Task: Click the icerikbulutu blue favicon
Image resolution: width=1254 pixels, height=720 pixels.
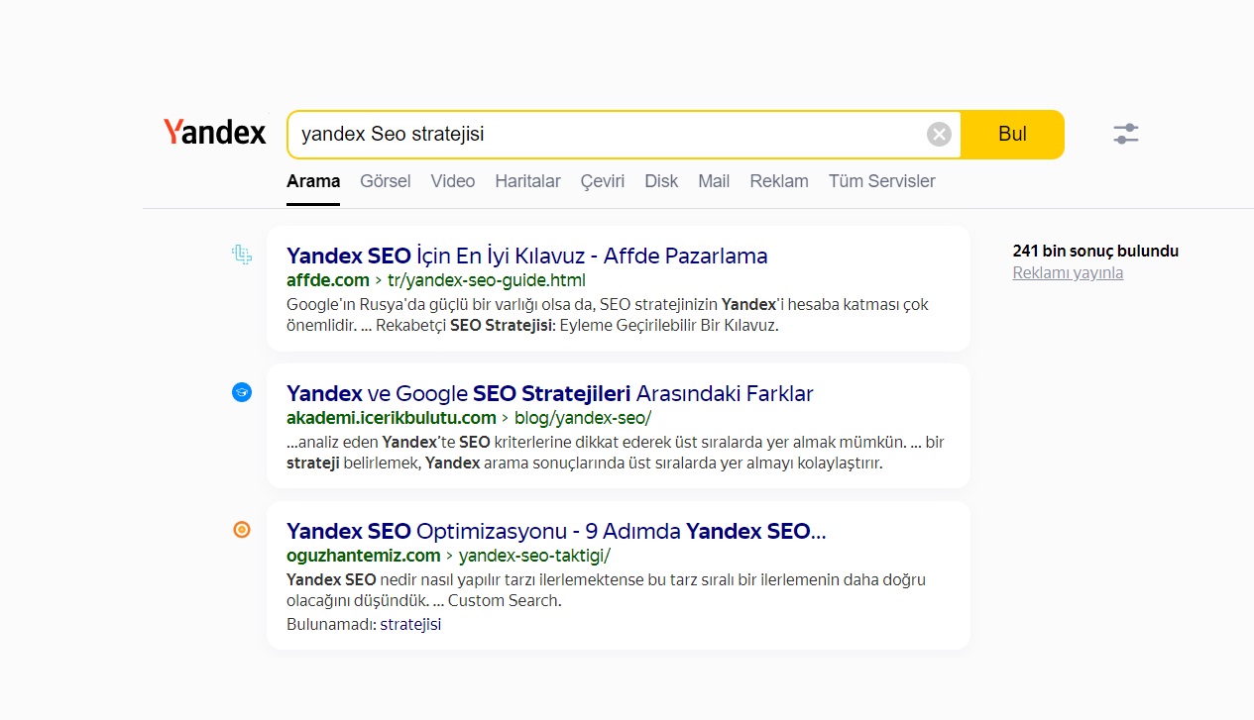Action: coord(242,392)
